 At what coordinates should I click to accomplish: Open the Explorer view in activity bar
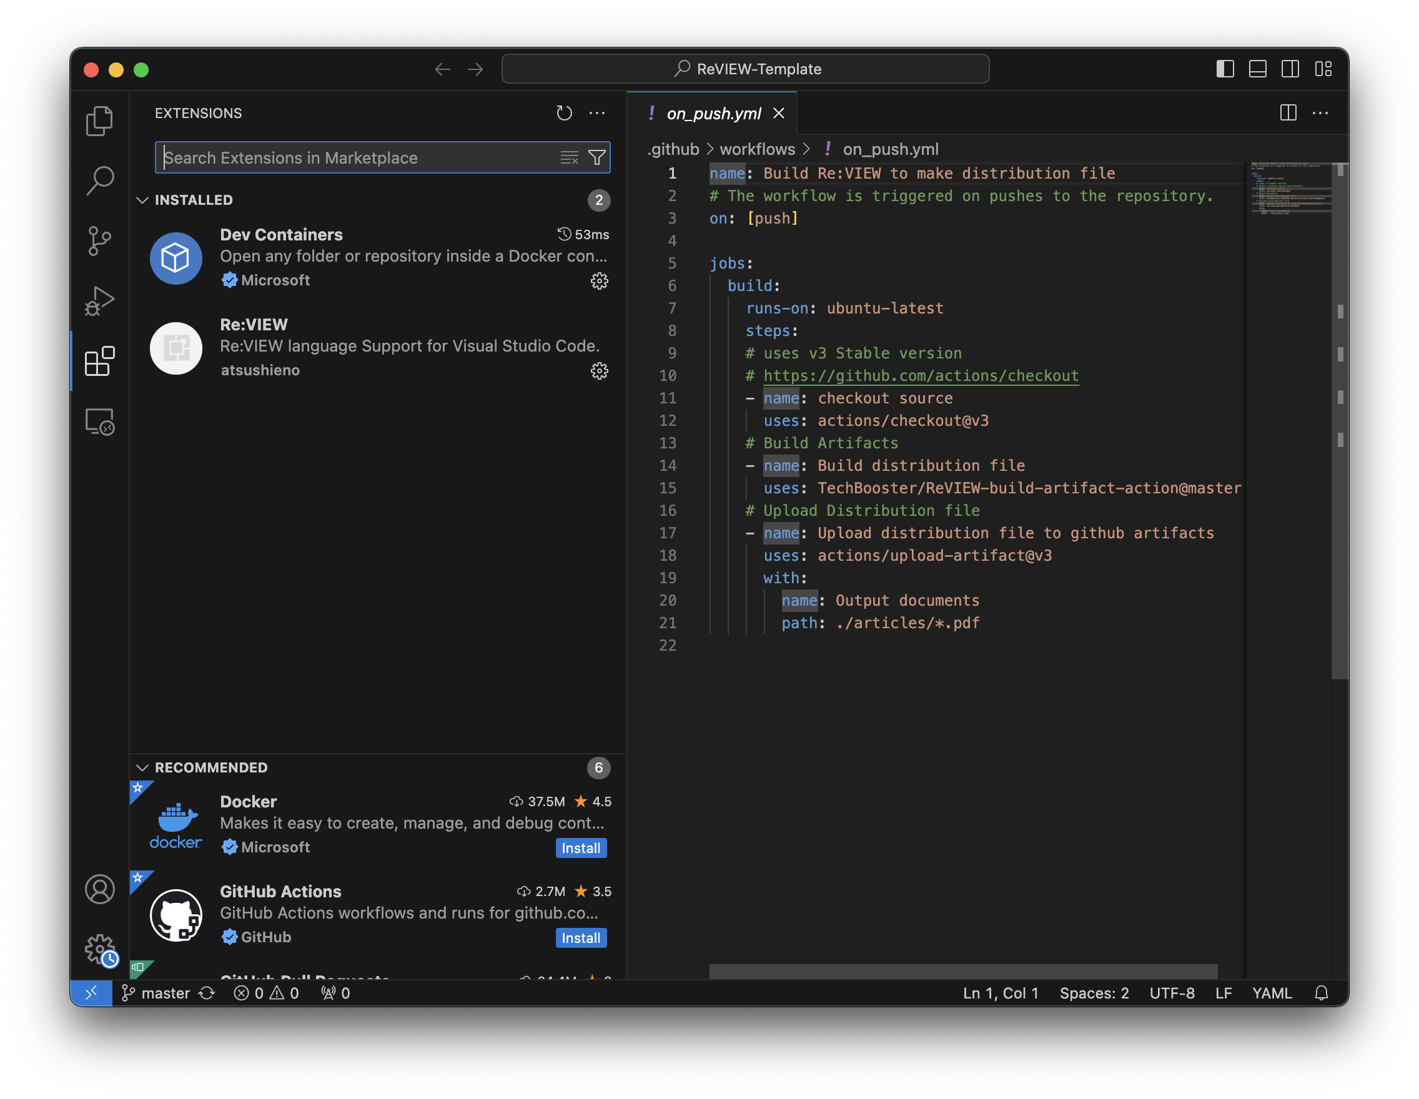99,121
